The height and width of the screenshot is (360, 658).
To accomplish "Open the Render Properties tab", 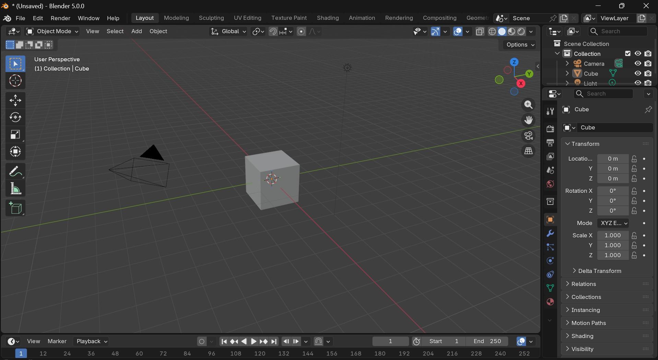I will coord(550,129).
